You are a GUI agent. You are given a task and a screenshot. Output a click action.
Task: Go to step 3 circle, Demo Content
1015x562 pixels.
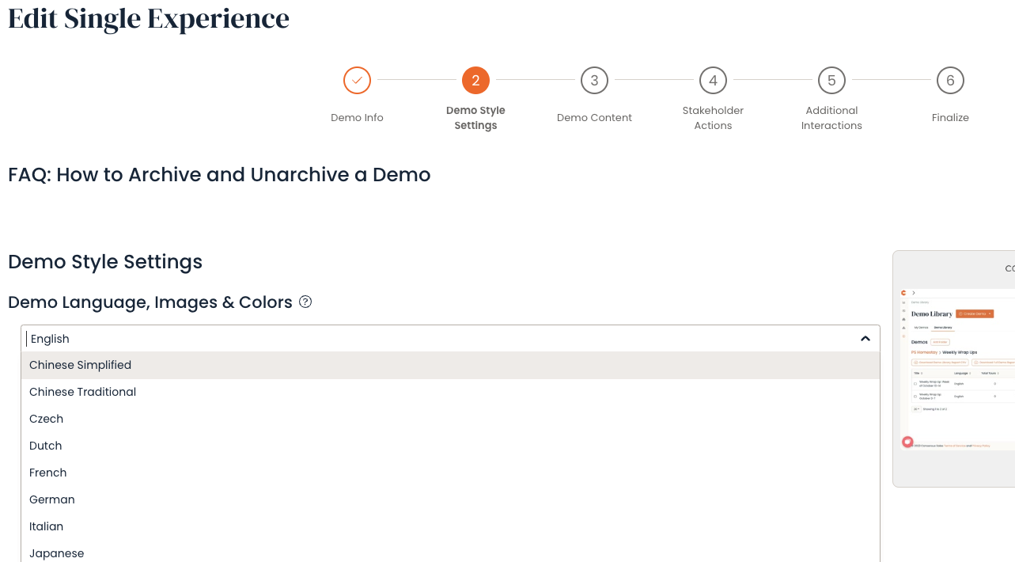[x=594, y=80]
